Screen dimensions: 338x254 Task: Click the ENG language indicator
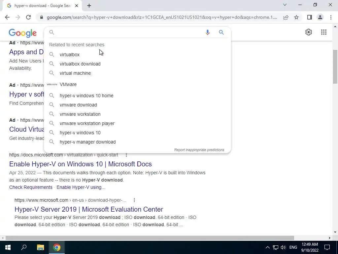pyautogui.click(x=293, y=247)
